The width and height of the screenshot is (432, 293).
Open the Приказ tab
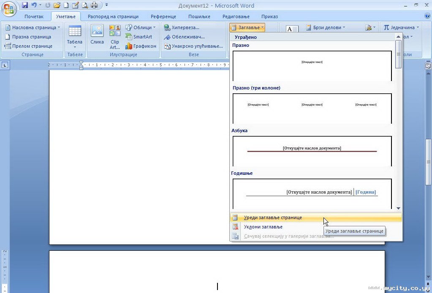[270, 16]
